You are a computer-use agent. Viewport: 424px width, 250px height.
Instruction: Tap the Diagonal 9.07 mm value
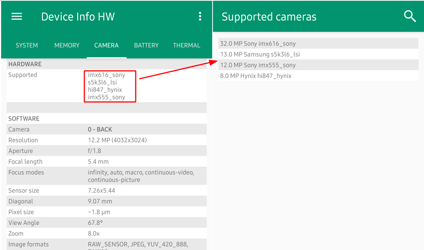[x=100, y=201]
